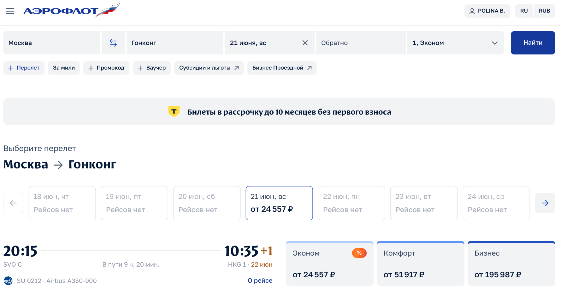Click the yellow T bank icon
This screenshot has height=294, width=561.
coord(174,111)
